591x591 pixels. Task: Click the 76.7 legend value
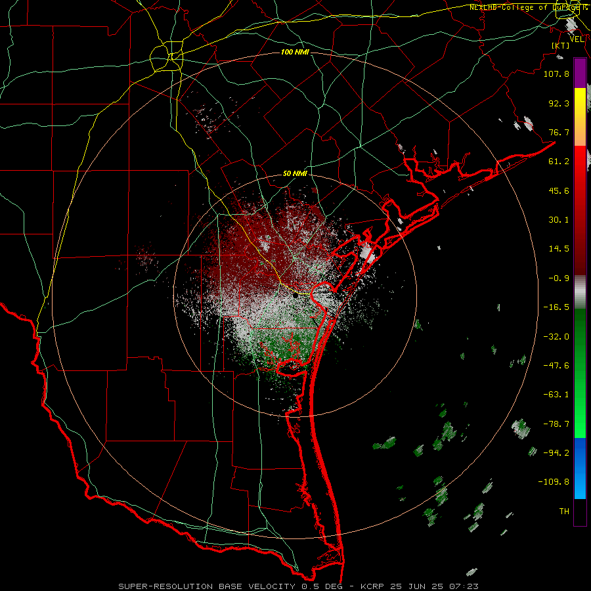(559, 132)
